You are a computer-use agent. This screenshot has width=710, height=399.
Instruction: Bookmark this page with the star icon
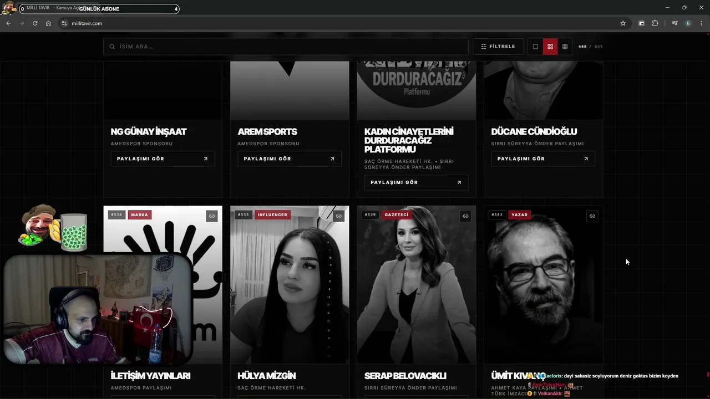click(623, 23)
